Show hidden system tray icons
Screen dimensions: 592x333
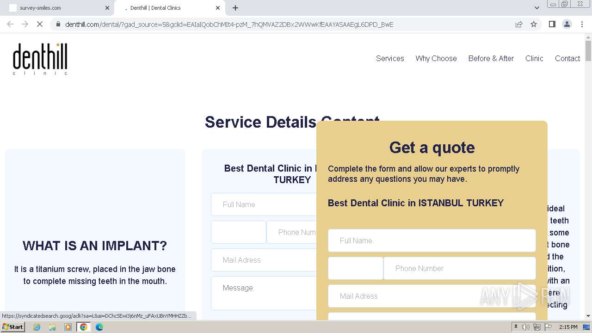[516, 327]
